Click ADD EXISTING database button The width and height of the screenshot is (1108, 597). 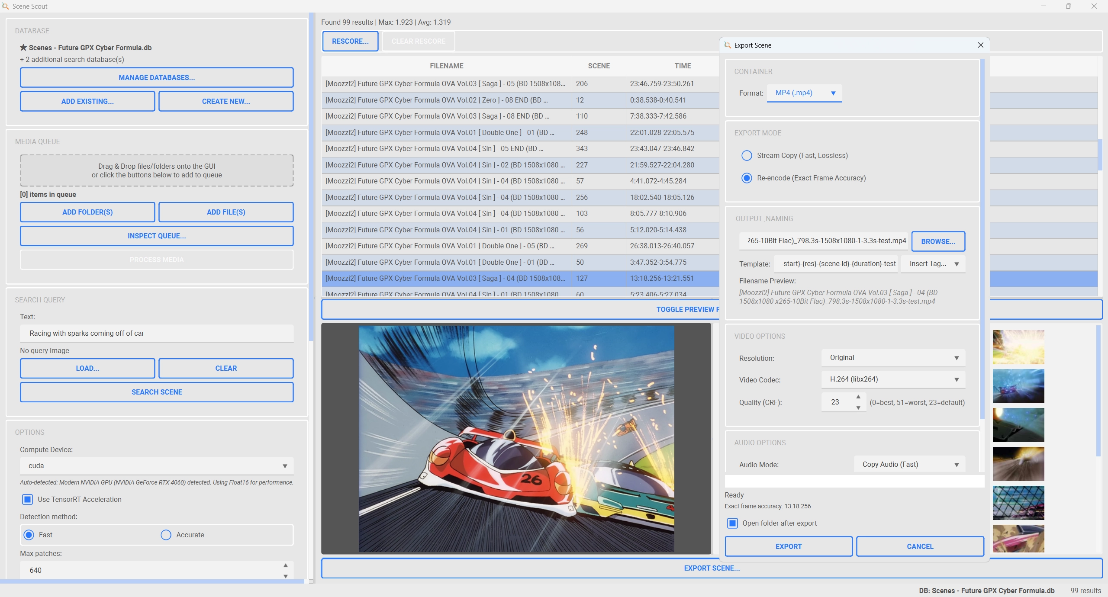point(87,101)
